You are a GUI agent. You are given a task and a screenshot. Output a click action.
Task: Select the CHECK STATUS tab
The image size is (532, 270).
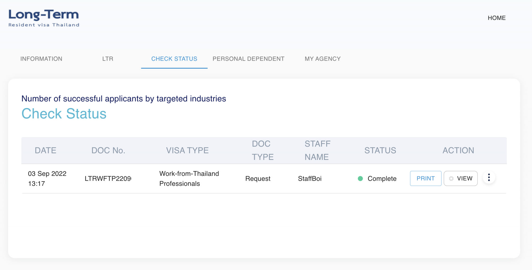point(174,59)
